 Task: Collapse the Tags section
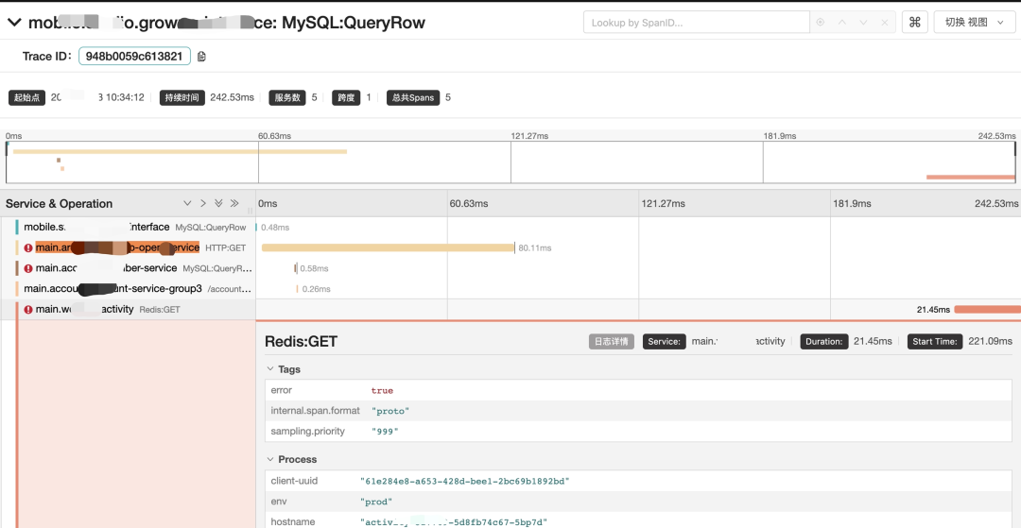[271, 369]
